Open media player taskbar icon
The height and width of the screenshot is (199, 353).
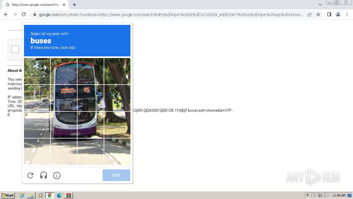coord(41,195)
